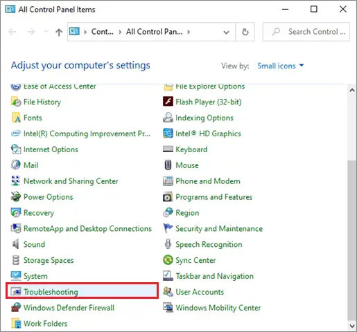Expand chevron after All Control Panel breadcrumb
357x332 pixels.
(x=189, y=32)
